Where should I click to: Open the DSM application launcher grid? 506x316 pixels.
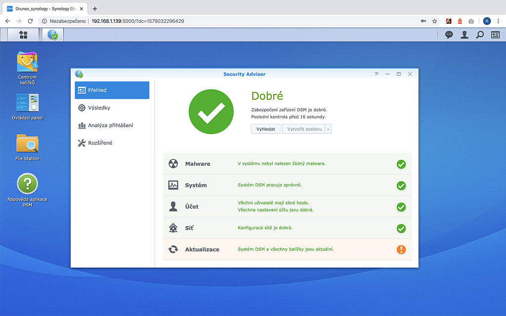pyautogui.click(x=23, y=35)
